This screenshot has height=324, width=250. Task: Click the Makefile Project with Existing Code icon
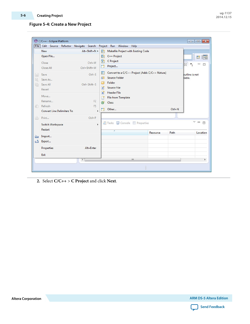point(103,51)
